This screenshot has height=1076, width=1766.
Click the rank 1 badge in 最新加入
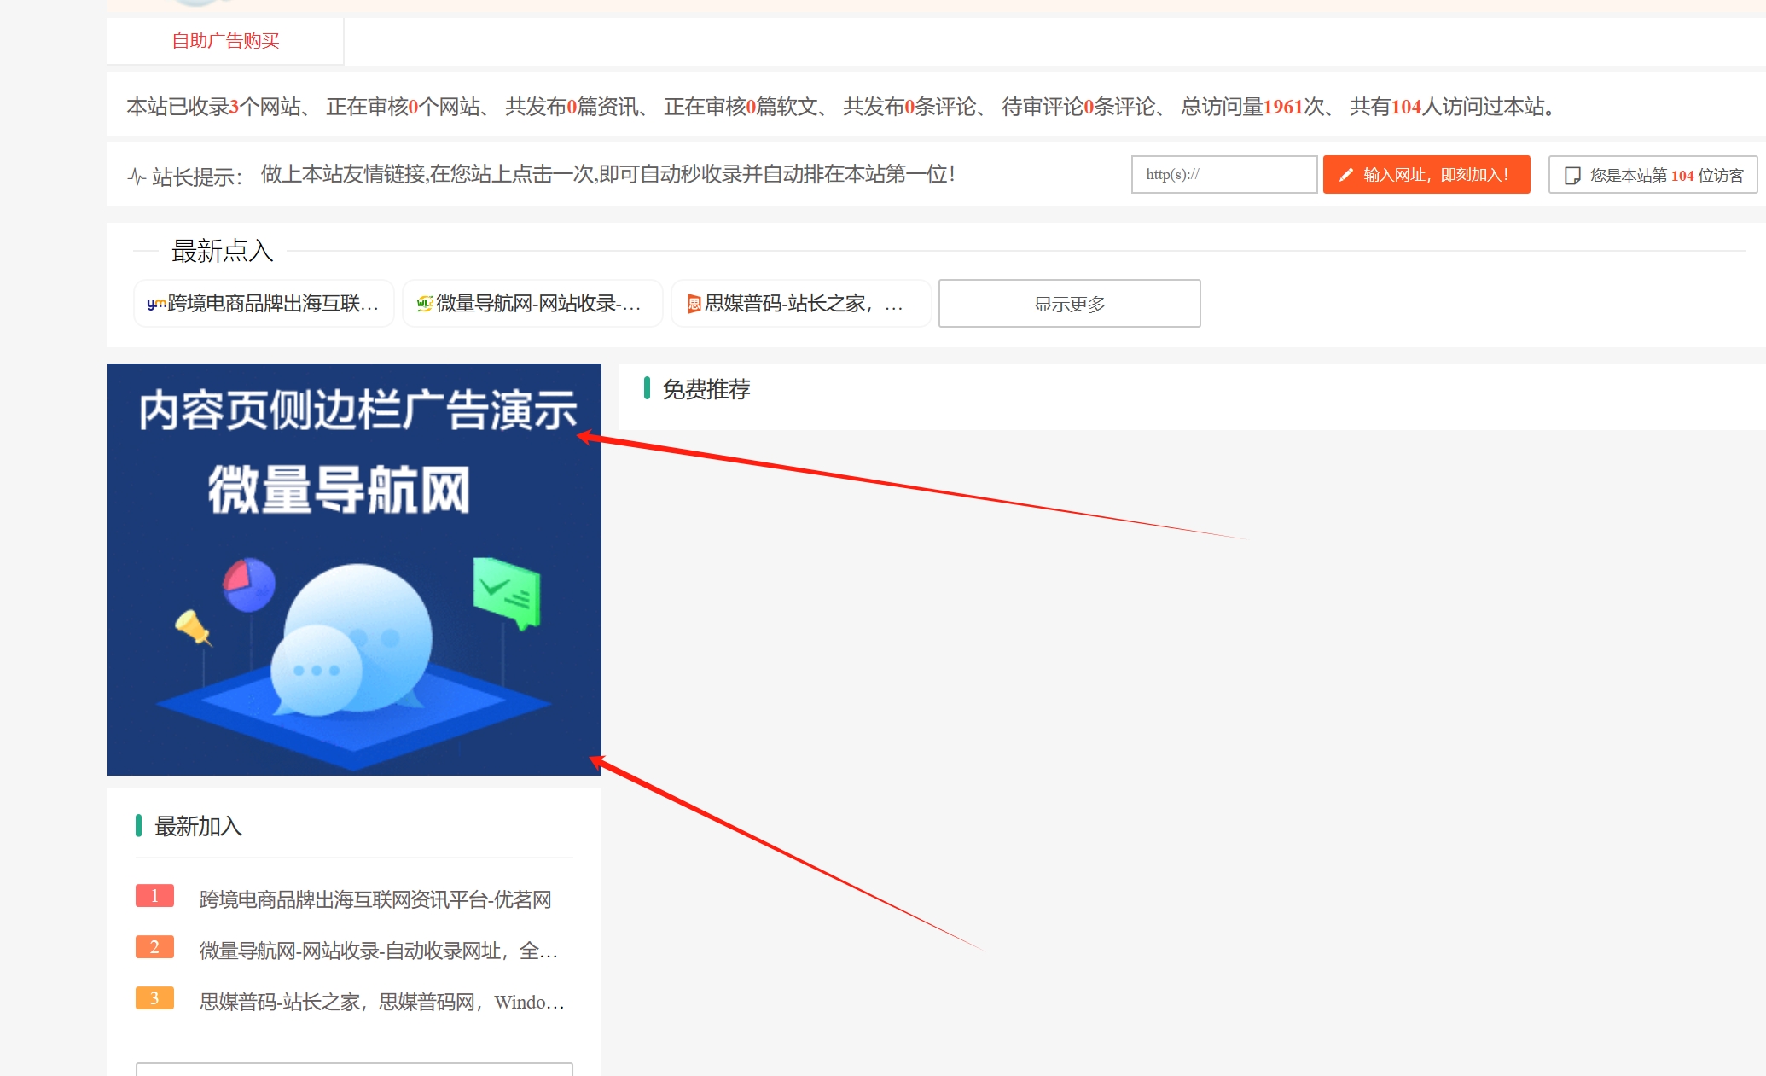click(154, 896)
